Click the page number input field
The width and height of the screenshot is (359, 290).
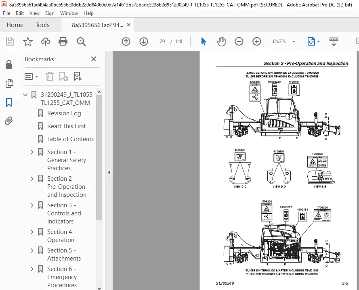tap(162, 42)
